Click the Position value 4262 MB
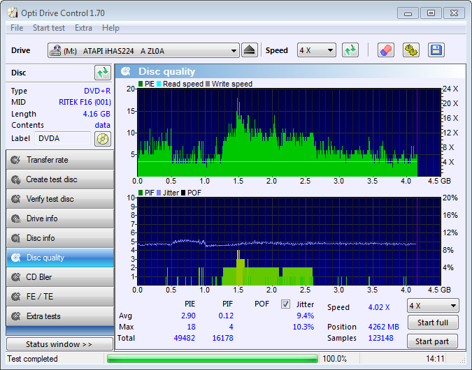 coord(383,327)
